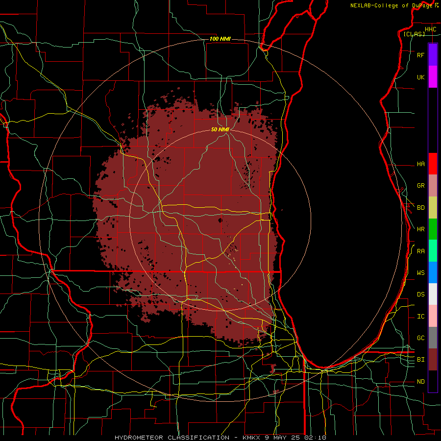
Task: Click the BD yellow legend swatch
Action: tap(433, 208)
